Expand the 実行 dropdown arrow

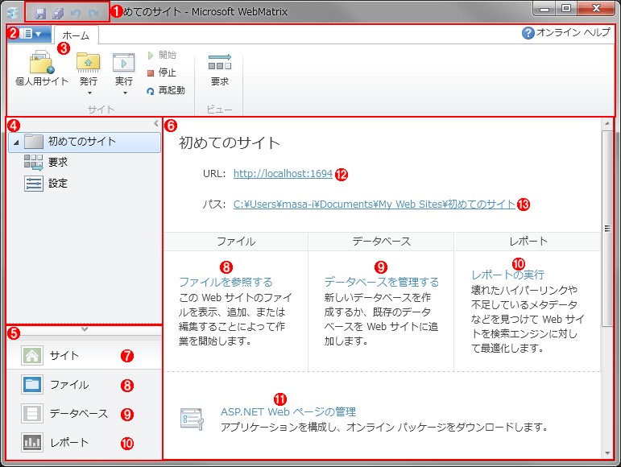tap(125, 93)
